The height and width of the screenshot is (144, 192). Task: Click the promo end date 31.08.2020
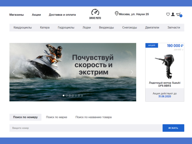(x=165, y=97)
